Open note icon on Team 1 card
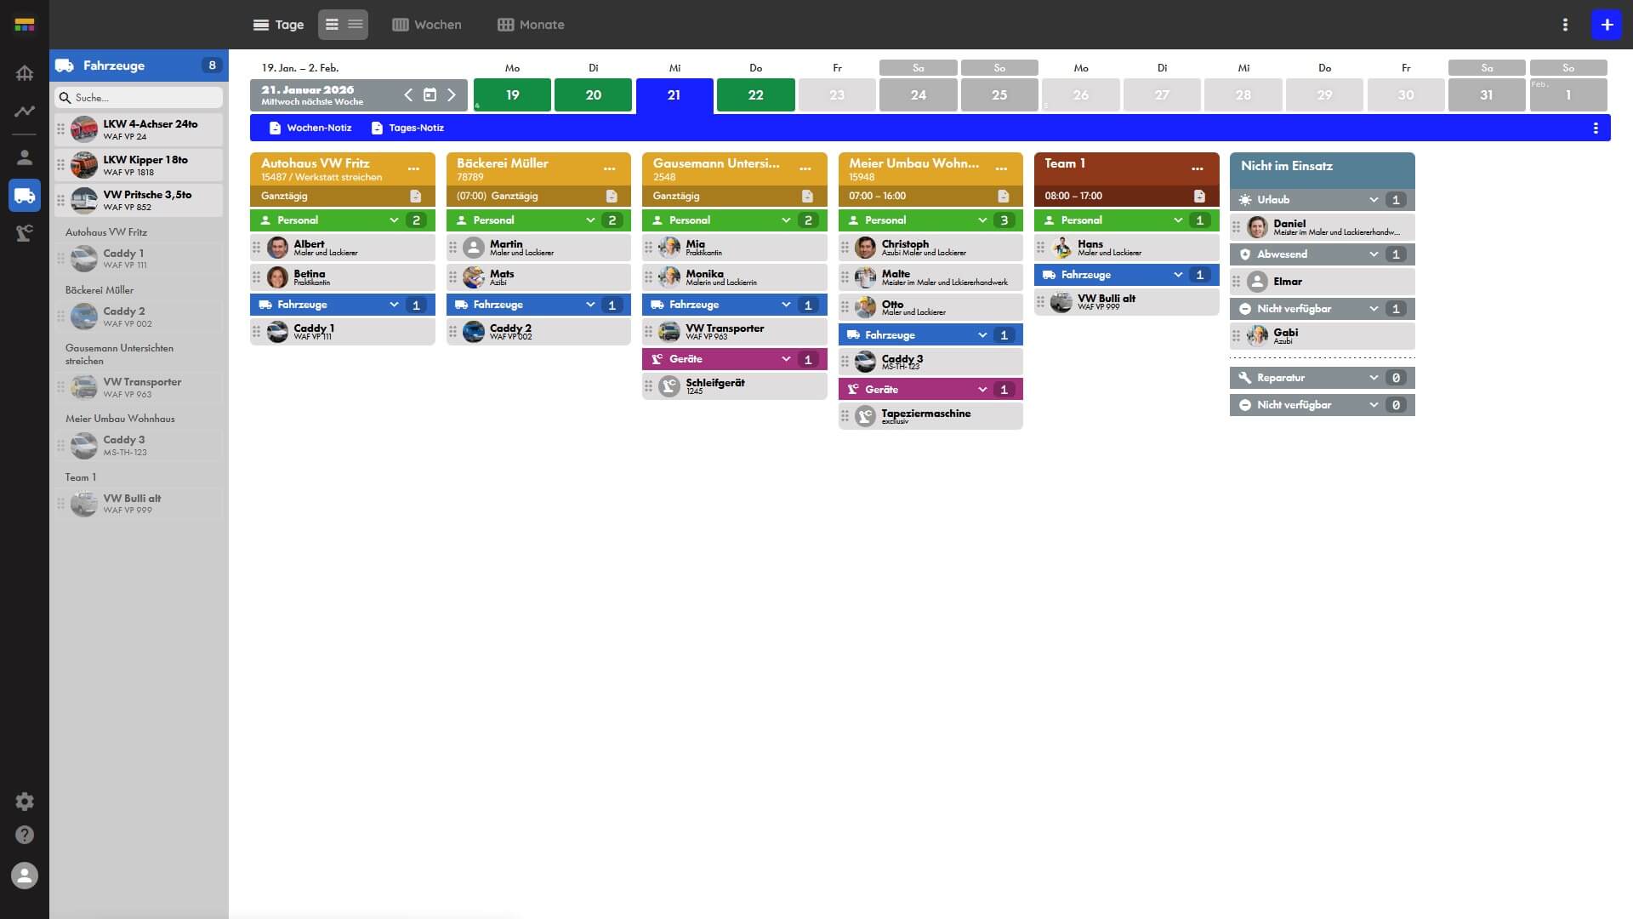This screenshot has height=919, width=1633. (1199, 196)
